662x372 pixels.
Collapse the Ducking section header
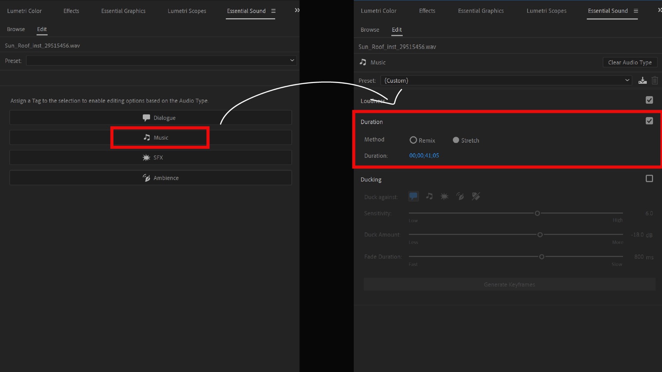pos(371,179)
